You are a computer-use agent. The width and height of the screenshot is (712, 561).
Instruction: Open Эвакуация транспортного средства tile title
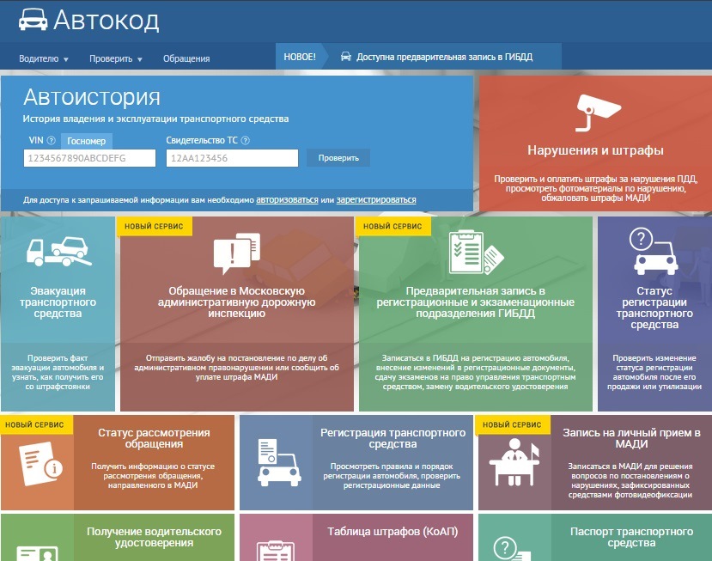point(58,302)
